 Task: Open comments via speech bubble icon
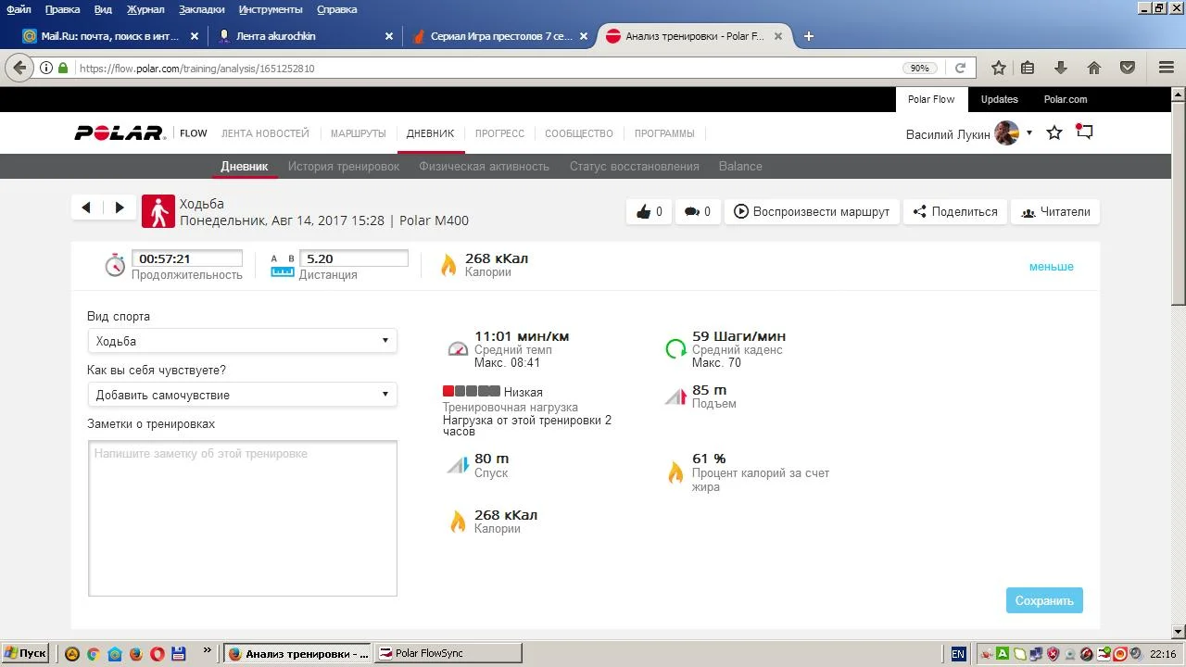[691, 212]
